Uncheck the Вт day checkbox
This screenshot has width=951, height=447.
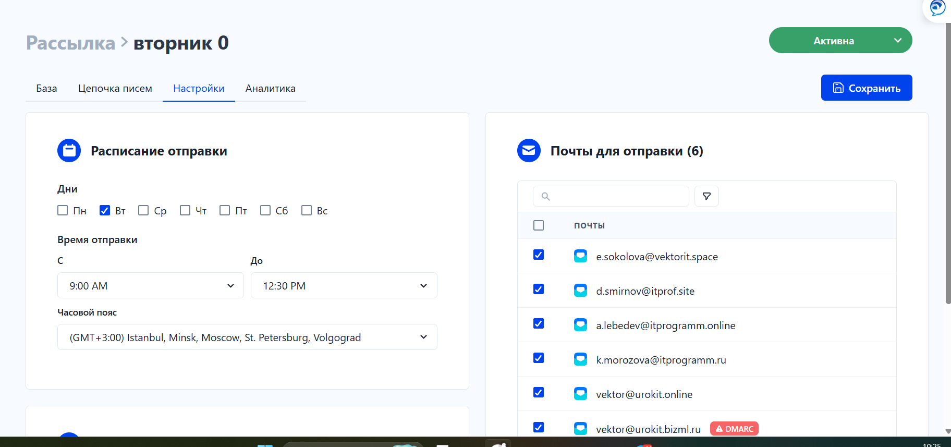105,210
